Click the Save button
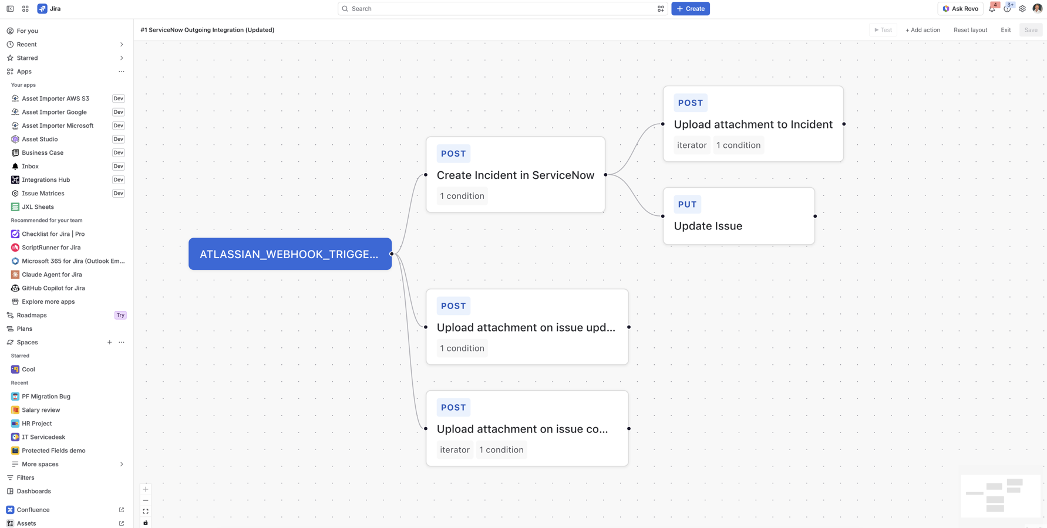The height and width of the screenshot is (528, 1047). pyautogui.click(x=1031, y=30)
